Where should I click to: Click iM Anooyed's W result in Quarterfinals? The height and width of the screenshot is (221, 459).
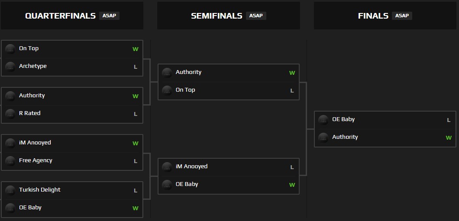136,144
